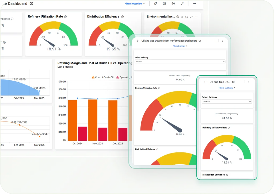Open Select Refinery Houston dropdown in tablet view
Viewport: 274px width, 194px height.
pos(180,62)
